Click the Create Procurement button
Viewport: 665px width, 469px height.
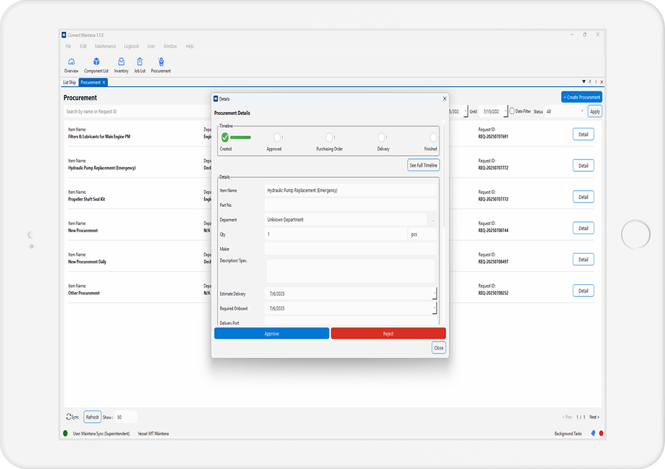point(581,97)
